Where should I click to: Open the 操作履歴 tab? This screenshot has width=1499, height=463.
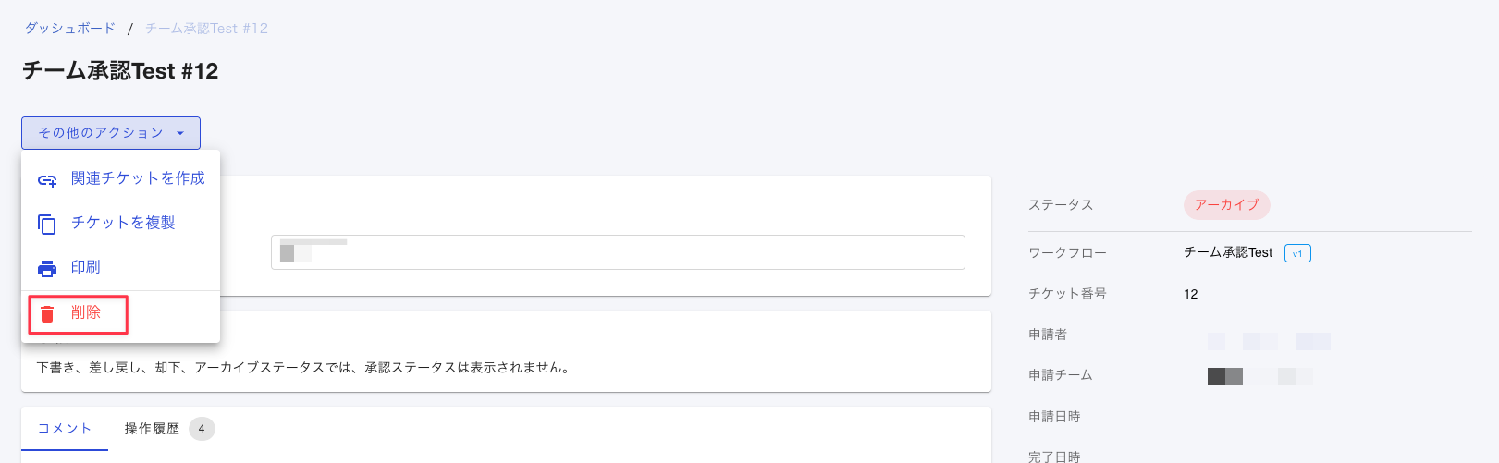tap(152, 429)
